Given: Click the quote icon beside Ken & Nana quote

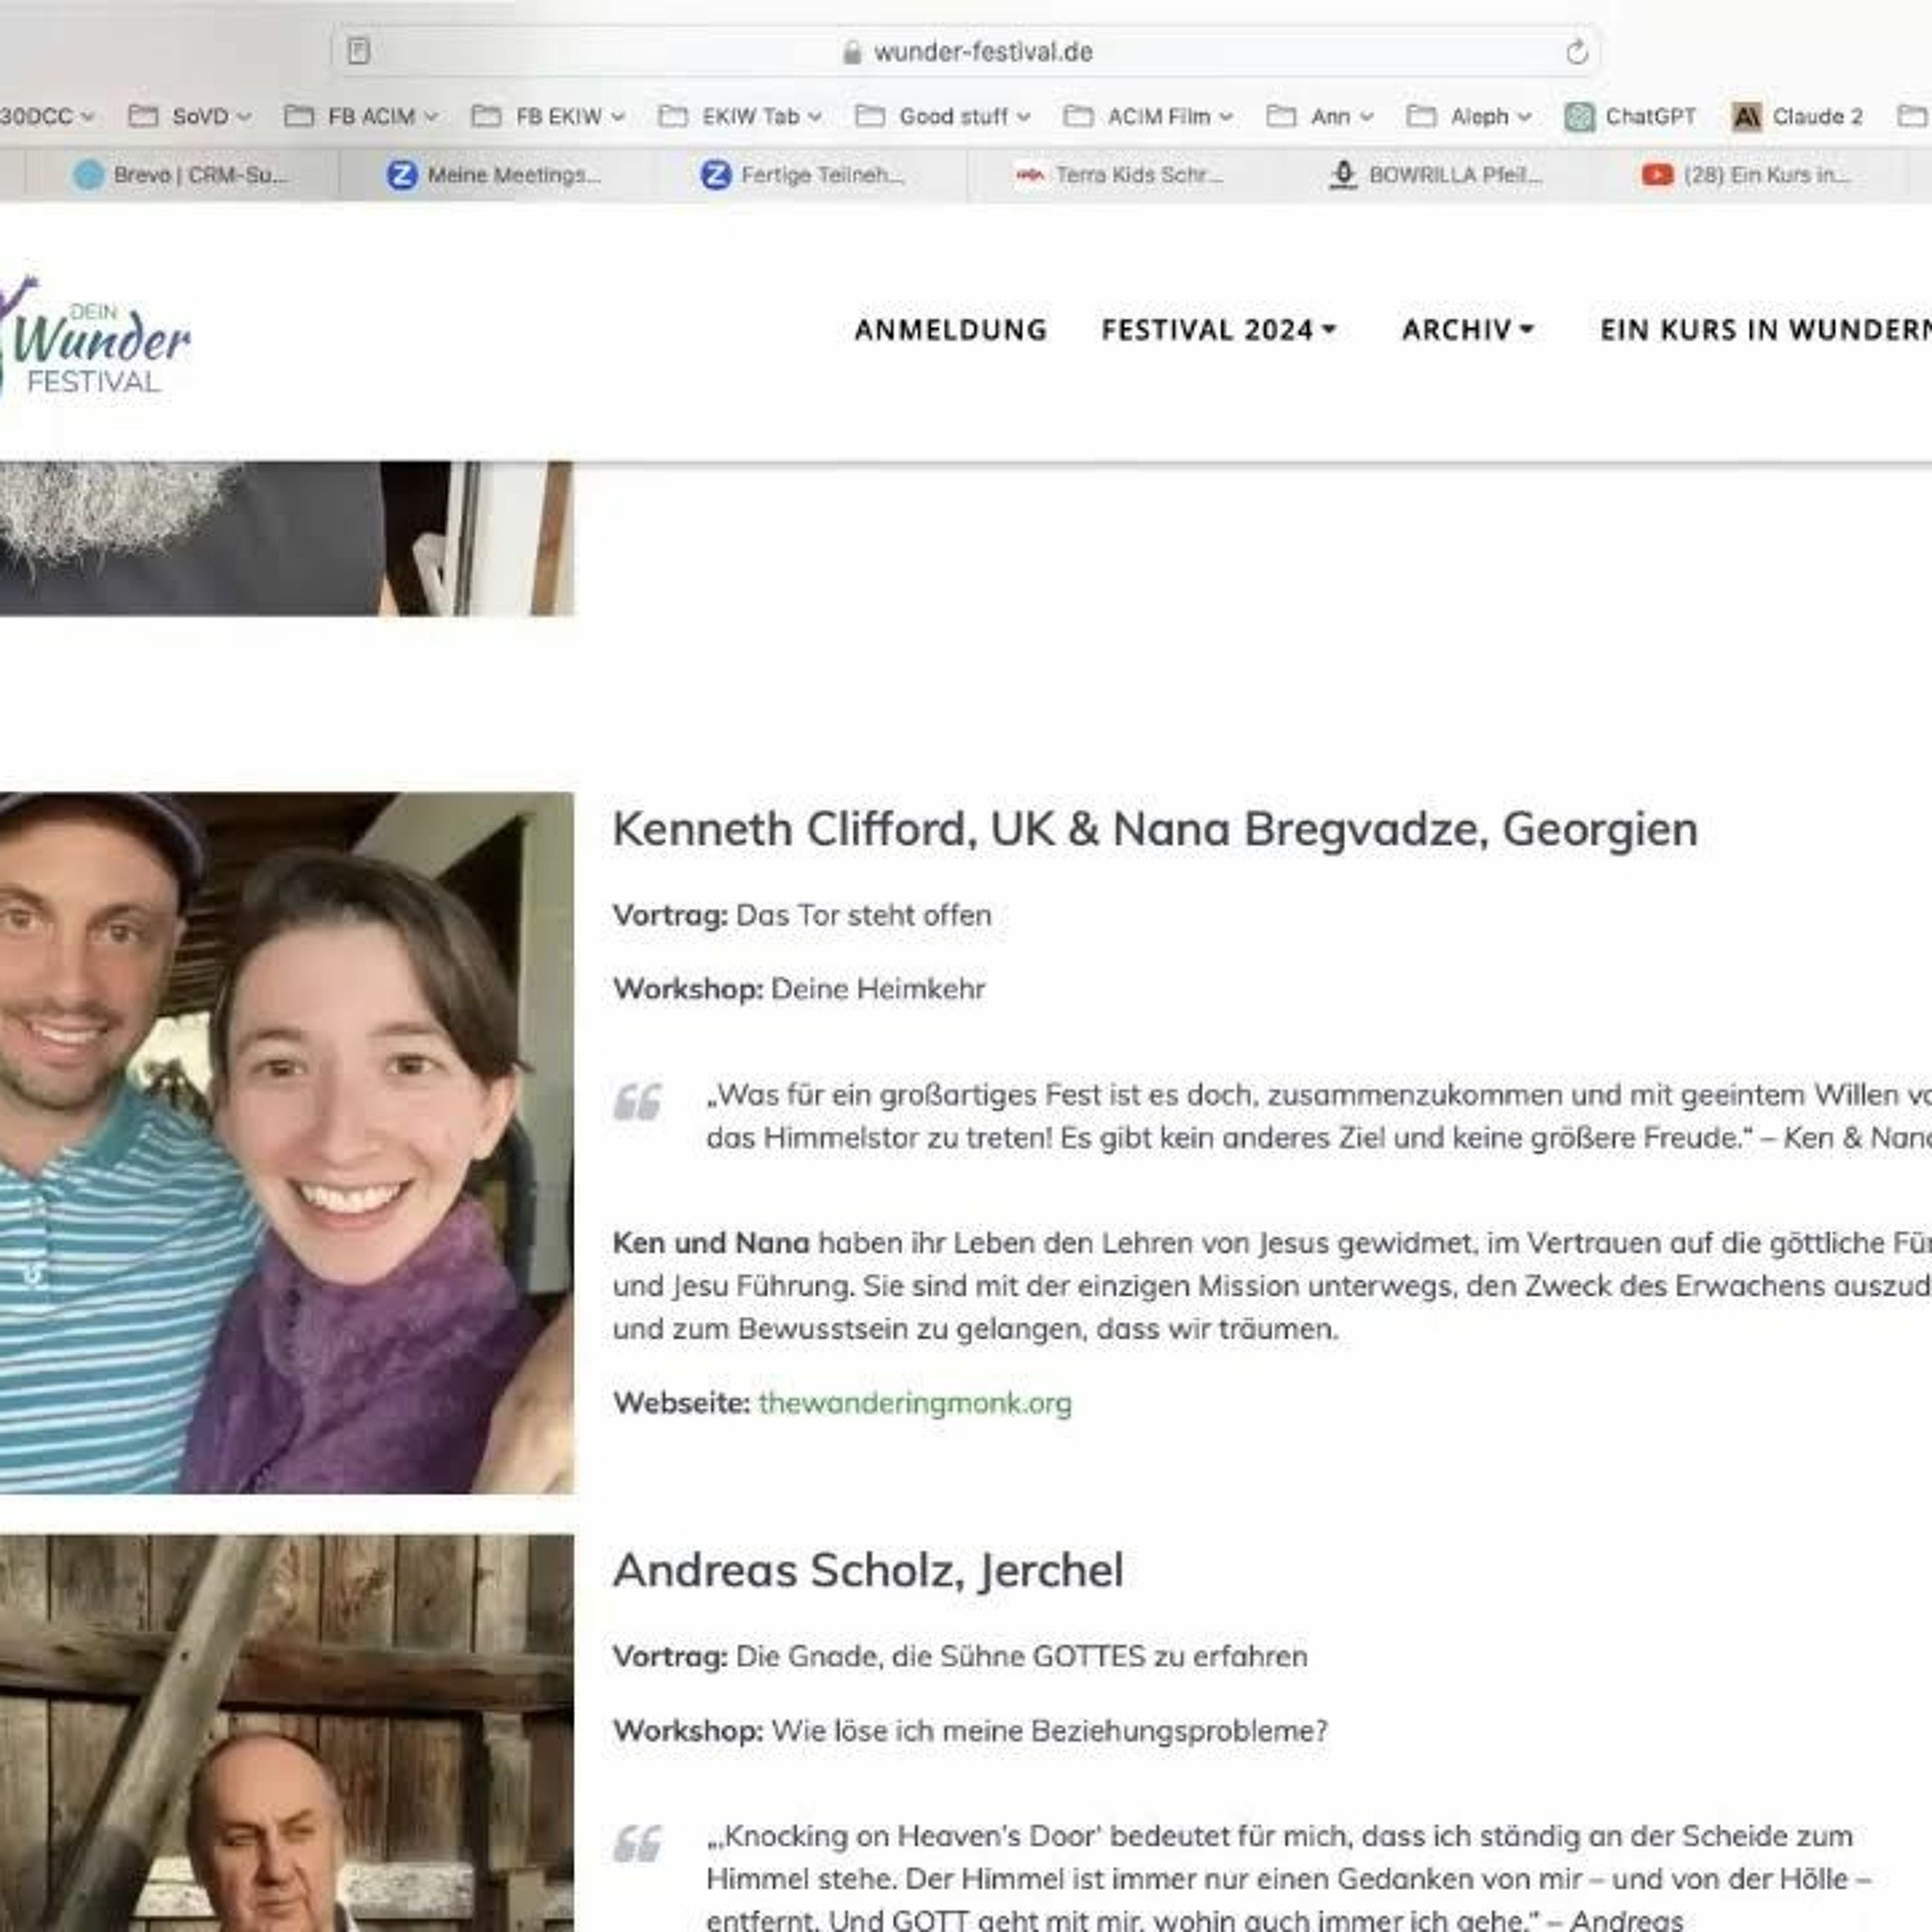Looking at the screenshot, I should click(x=637, y=1102).
